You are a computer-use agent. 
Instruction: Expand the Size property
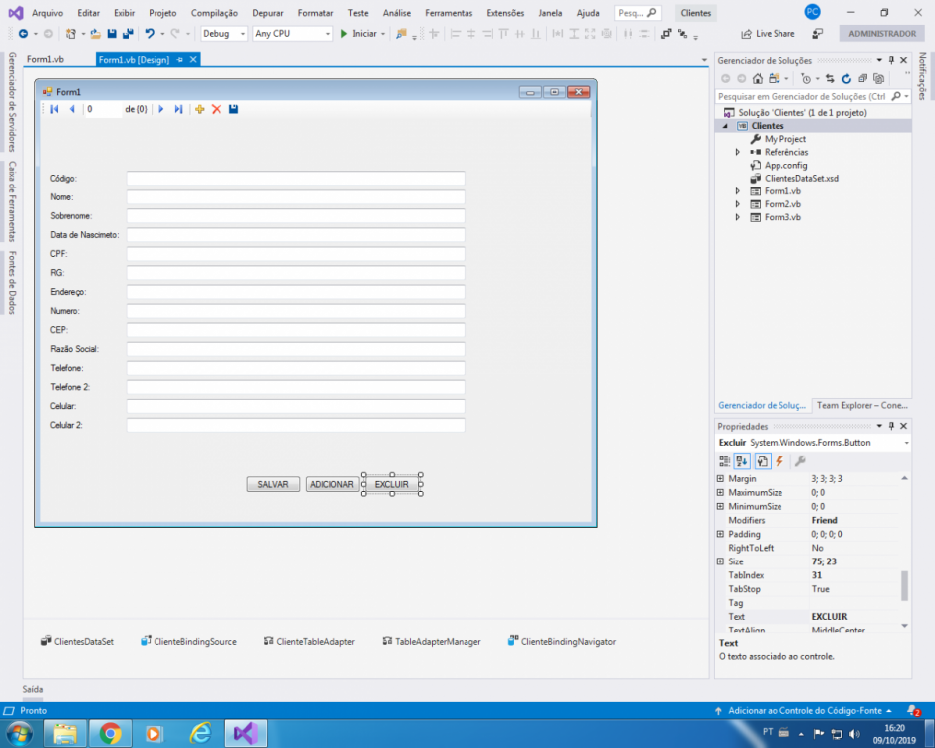tap(720, 561)
